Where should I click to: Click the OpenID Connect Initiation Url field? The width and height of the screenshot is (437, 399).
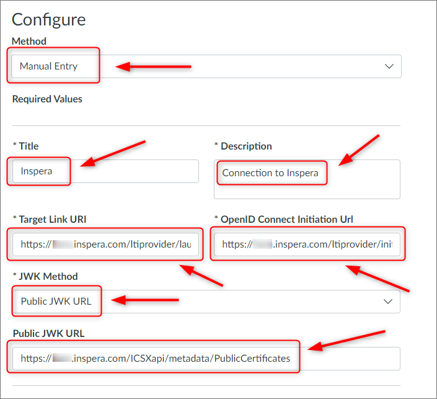click(x=307, y=244)
